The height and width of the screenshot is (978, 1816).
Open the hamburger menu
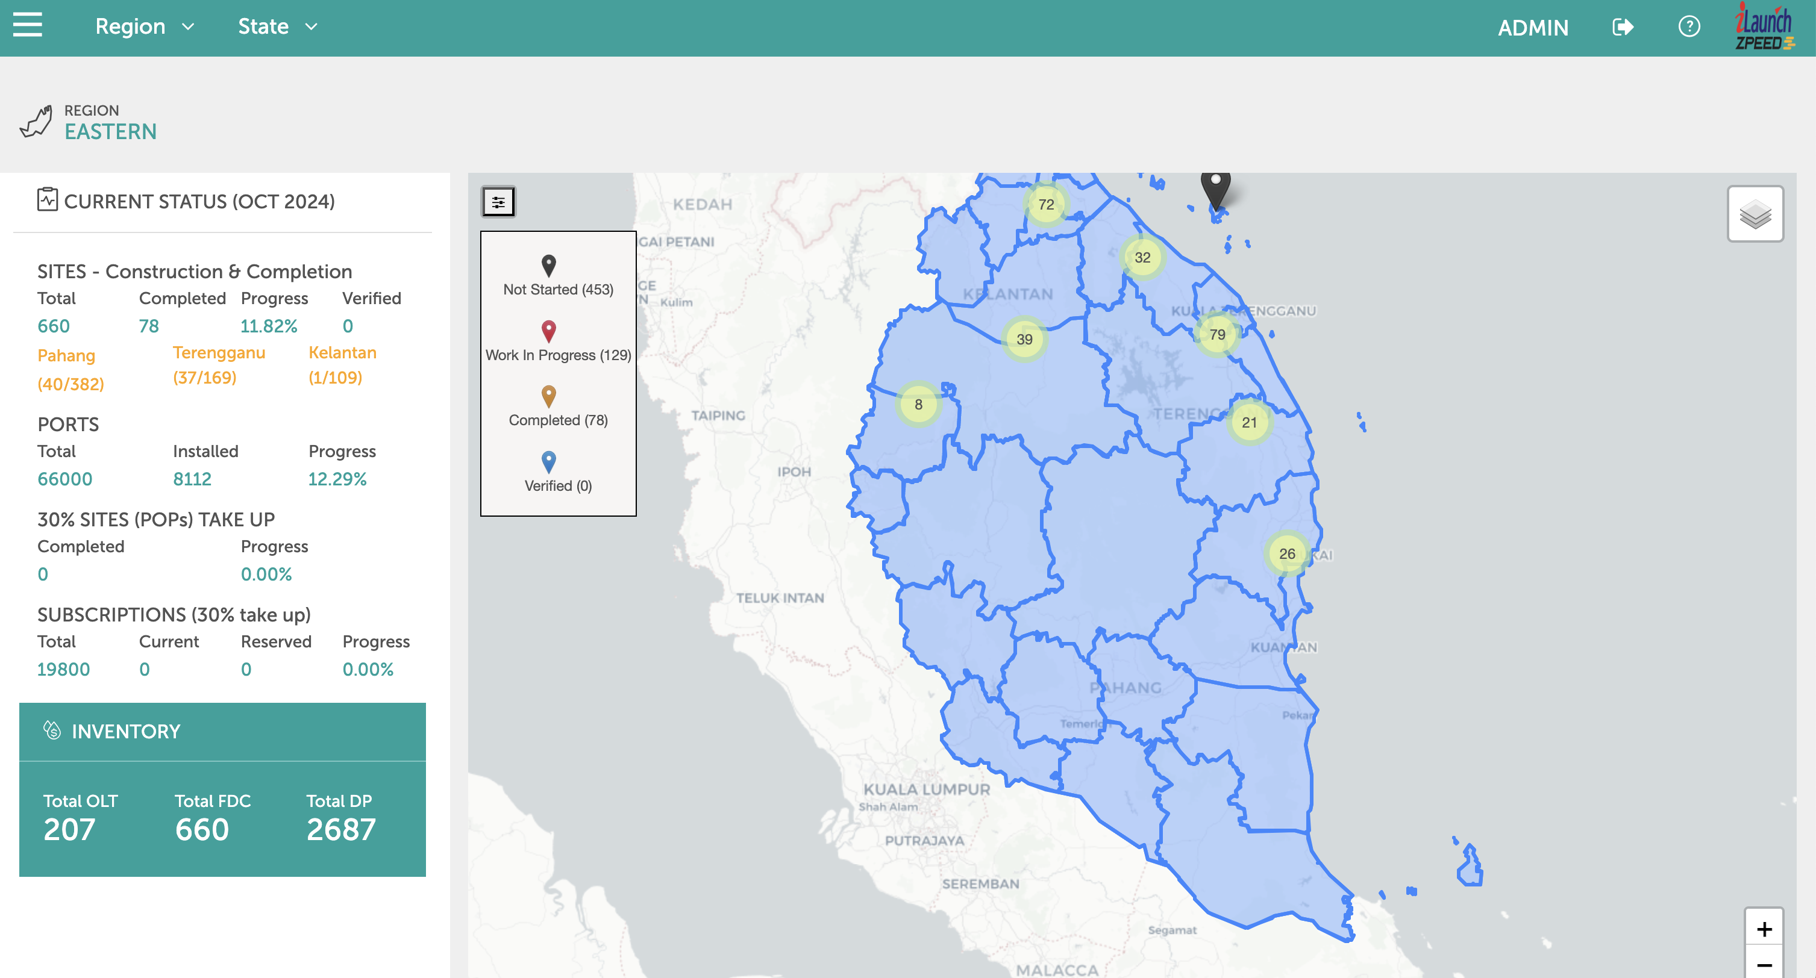pos(28,25)
